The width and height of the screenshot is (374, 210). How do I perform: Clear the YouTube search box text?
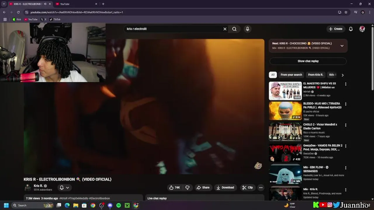(225, 29)
